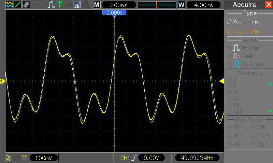Click the key lock icon
This screenshot has width=273, height=163.
click(69, 5)
